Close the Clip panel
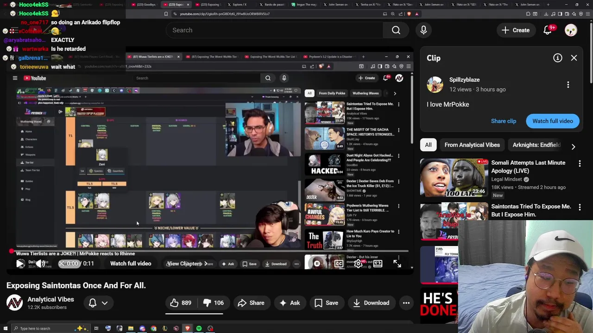Screen dimensions: 593x333 (x=574, y=58)
